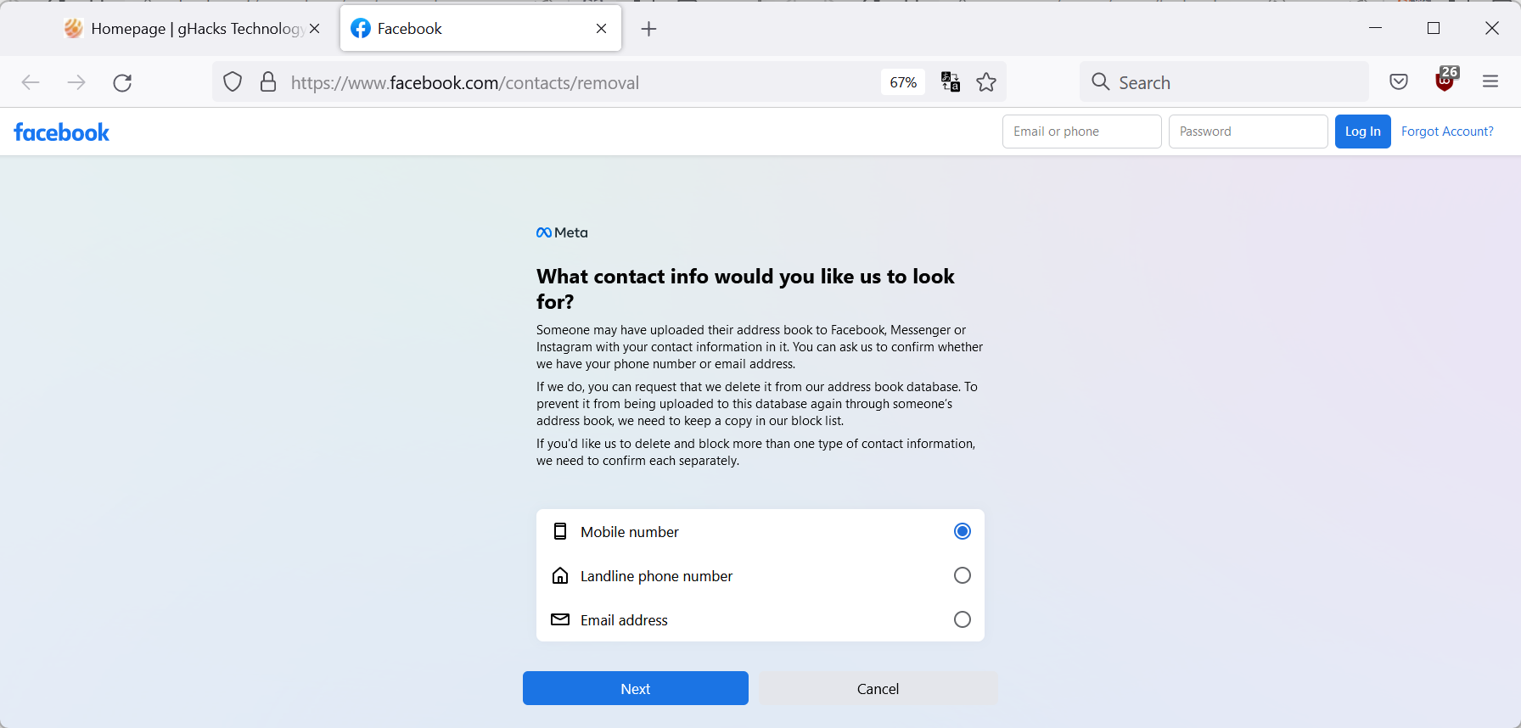
Task: Click the translate page icon in address bar
Action: 951,82
